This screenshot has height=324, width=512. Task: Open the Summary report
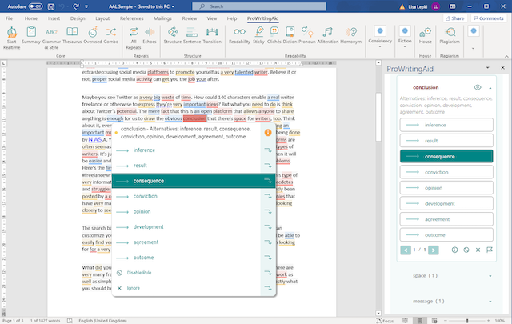(x=31, y=35)
